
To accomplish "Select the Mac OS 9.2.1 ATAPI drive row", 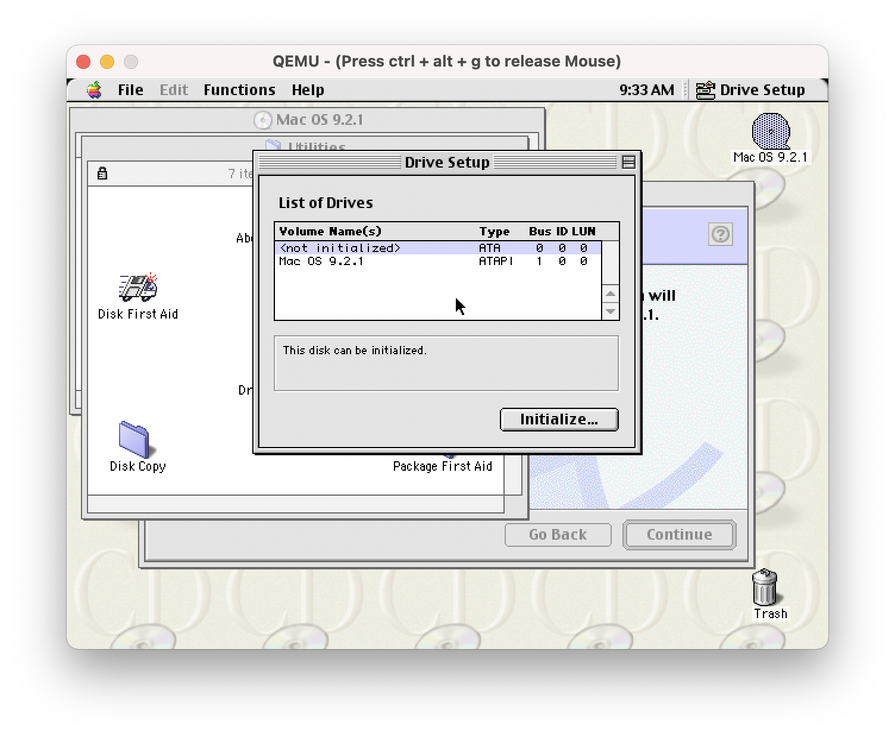I will click(x=438, y=261).
